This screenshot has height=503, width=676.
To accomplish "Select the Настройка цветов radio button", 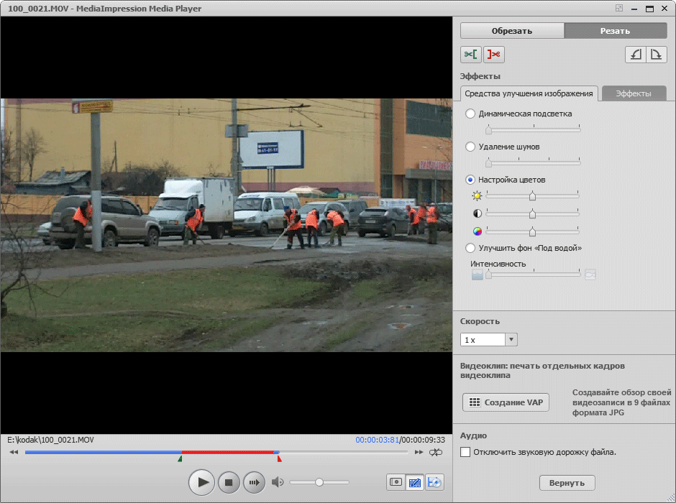I will coord(470,180).
